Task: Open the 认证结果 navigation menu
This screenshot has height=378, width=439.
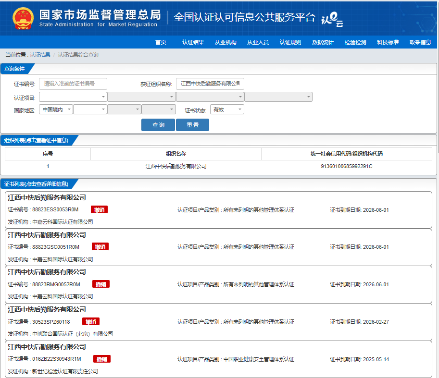Action: click(193, 42)
